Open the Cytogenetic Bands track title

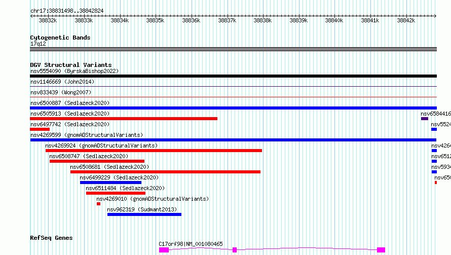[60, 38]
